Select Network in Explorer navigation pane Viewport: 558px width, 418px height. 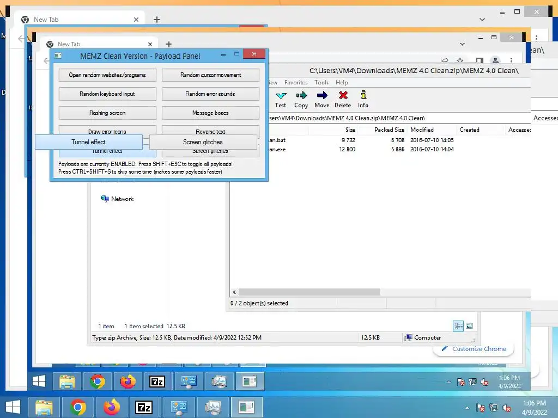point(122,199)
